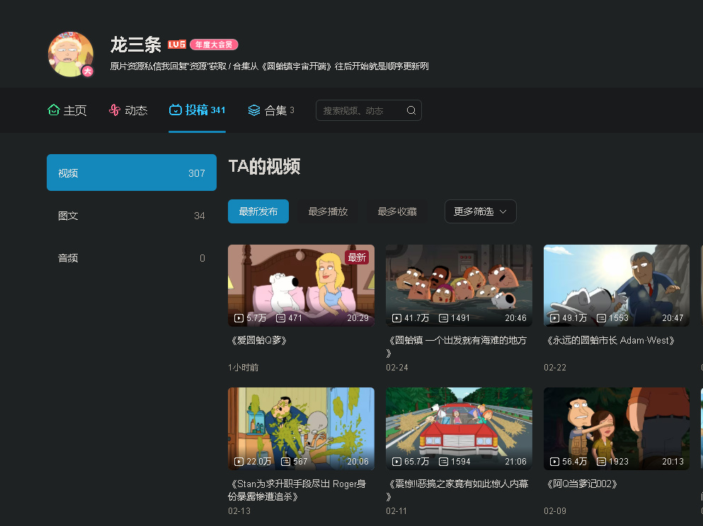Click the search magnifier icon
The height and width of the screenshot is (526, 703).
(411, 110)
